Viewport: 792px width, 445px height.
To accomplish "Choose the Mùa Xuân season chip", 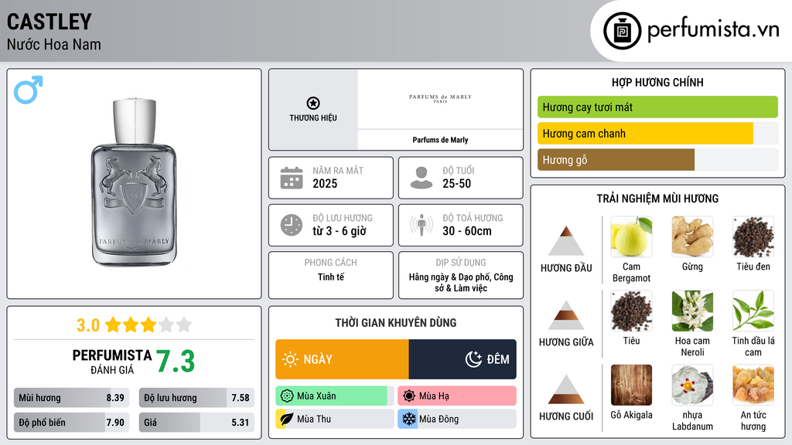I will (x=334, y=396).
